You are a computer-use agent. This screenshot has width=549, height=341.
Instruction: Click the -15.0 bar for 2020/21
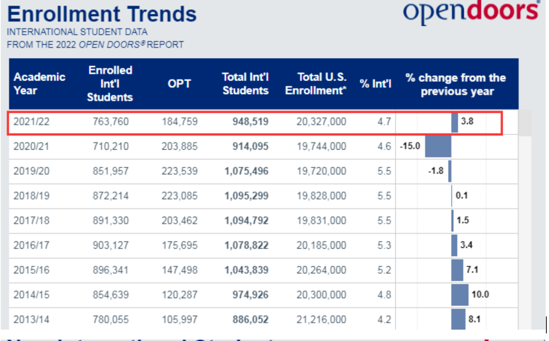438,146
